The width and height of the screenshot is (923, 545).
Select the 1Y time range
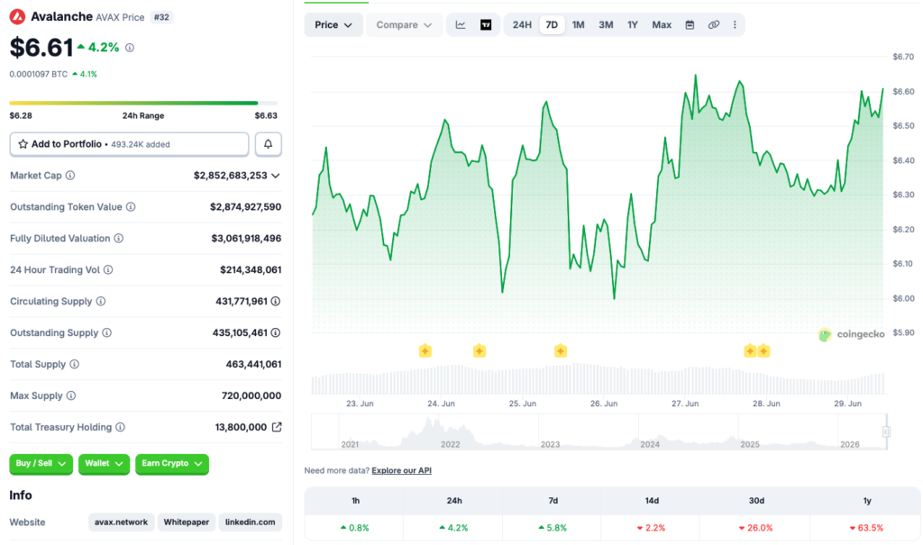point(632,24)
